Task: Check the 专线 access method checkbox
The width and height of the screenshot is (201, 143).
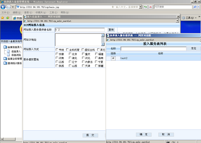Action: (57, 50)
